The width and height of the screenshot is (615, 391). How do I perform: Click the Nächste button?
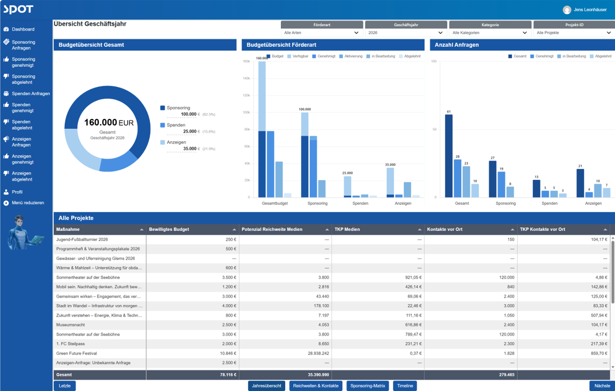[x=602, y=386]
